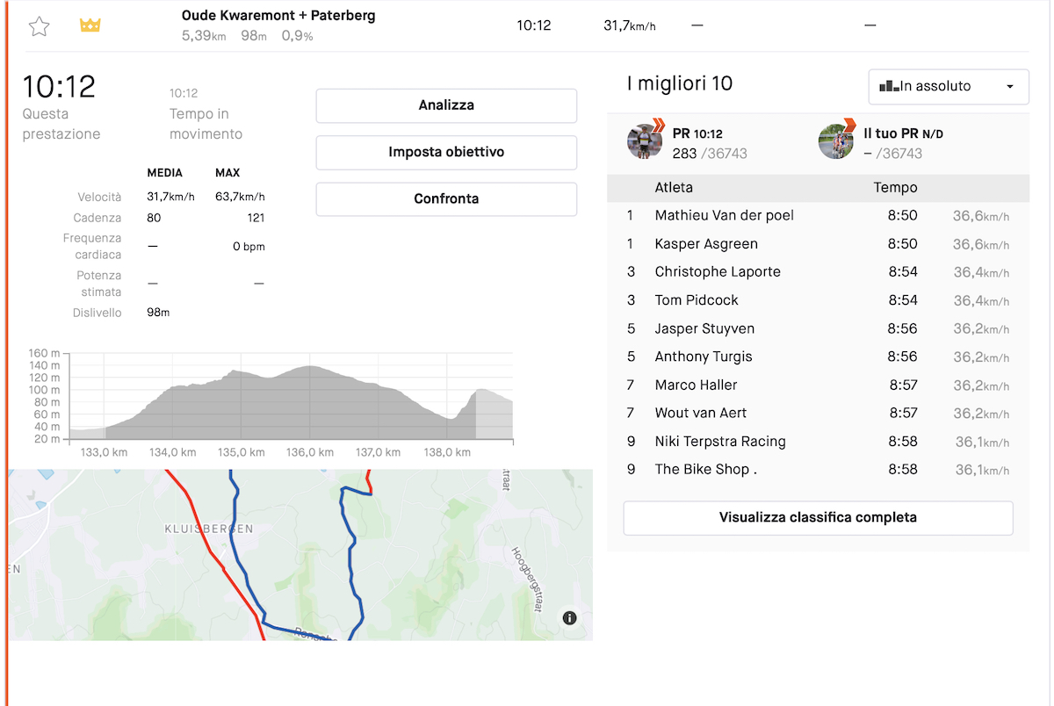This screenshot has height=706, width=1054.
Task: Click the gold crown KOM icon
Action: pyautogui.click(x=90, y=25)
